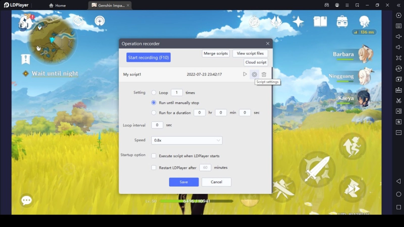
Task: Open the game minimap
Action: tap(52, 40)
